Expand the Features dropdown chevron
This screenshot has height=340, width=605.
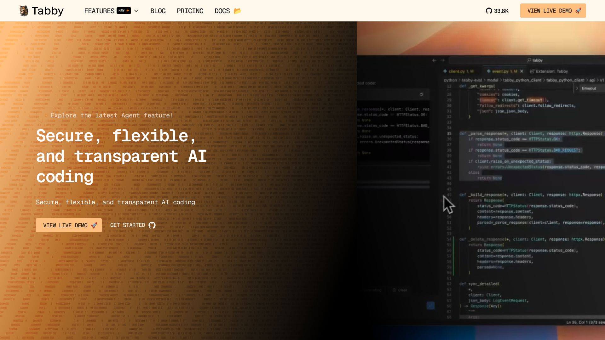coord(136,11)
